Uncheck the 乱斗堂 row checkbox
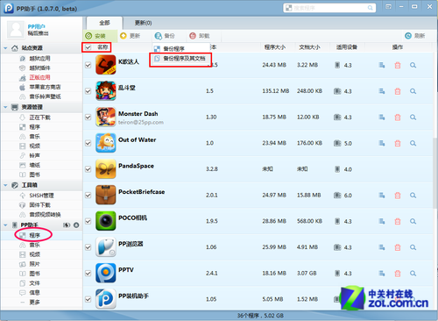The image size is (438, 321). click(x=88, y=91)
